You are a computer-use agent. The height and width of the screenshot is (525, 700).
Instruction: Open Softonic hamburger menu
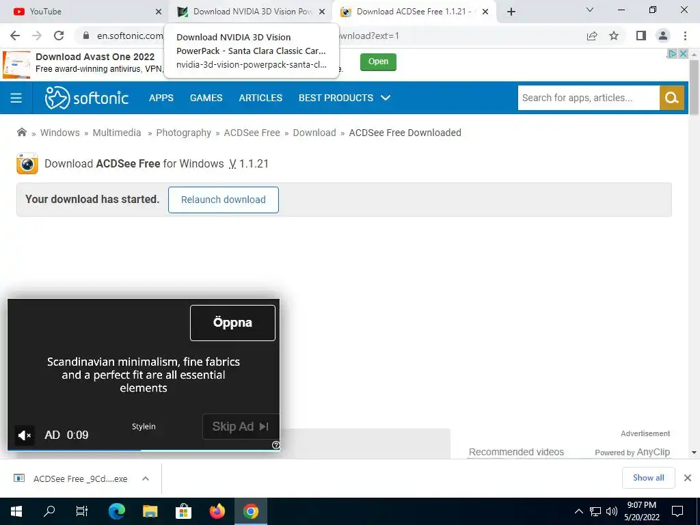(16, 98)
